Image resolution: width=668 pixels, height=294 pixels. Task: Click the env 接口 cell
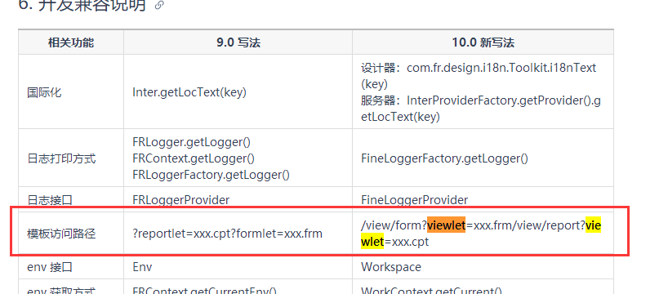71,267
